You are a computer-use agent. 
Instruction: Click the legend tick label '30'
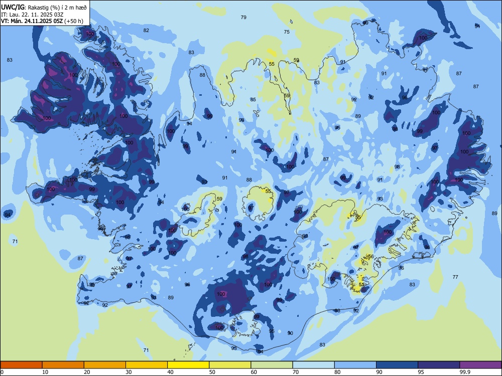(129, 372)
